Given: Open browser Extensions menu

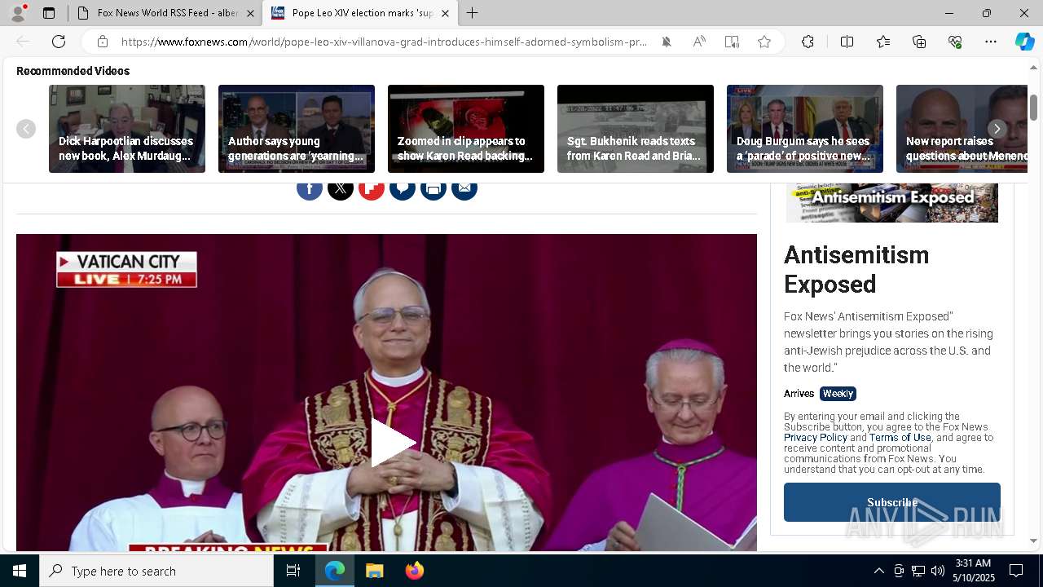Looking at the screenshot, I should pos(808,42).
